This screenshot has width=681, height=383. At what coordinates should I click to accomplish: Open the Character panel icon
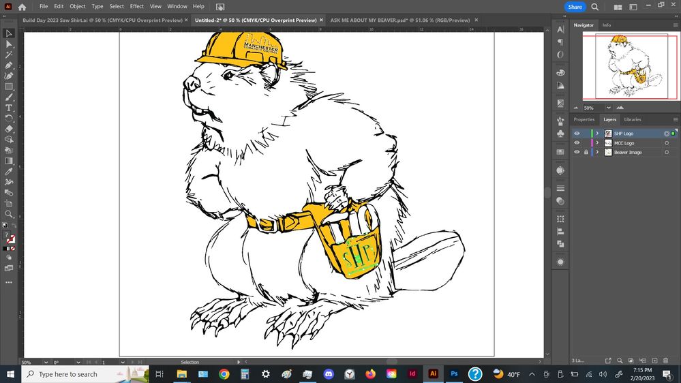tap(561, 29)
